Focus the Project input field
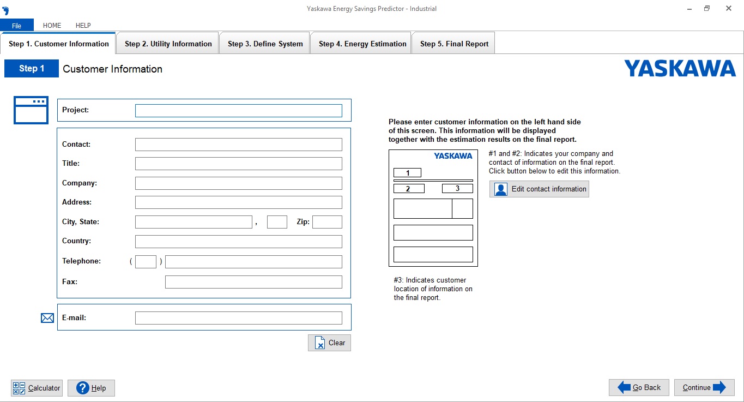This screenshot has height=402, width=744. pos(239,111)
